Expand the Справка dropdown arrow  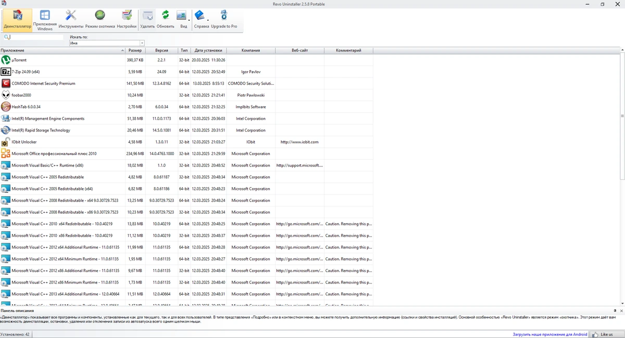pos(208,20)
